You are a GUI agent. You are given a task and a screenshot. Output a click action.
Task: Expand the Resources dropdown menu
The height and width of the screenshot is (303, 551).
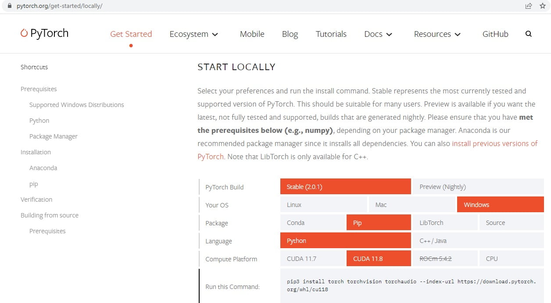(x=437, y=34)
